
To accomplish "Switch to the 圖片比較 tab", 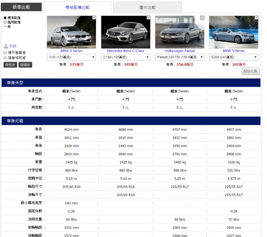I will [148, 7].
